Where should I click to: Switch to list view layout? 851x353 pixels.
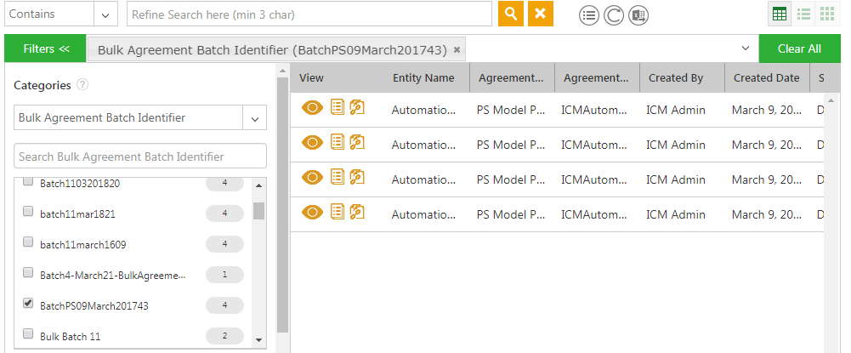tap(803, 14)
